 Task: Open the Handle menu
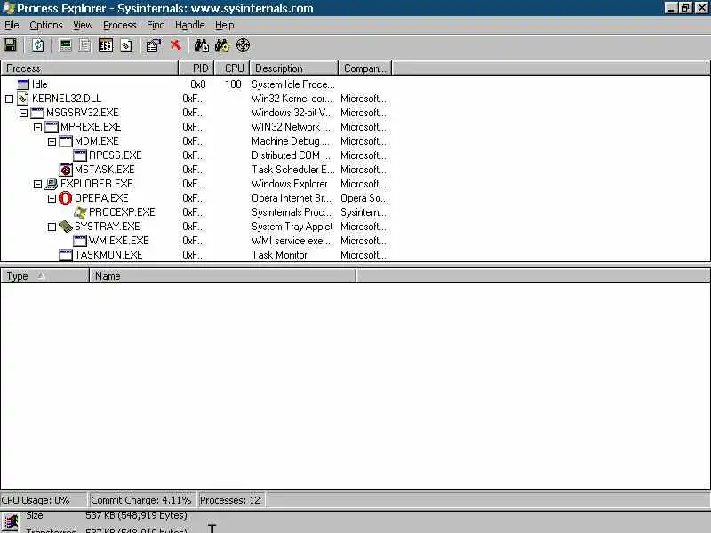(x=190, y=25)
